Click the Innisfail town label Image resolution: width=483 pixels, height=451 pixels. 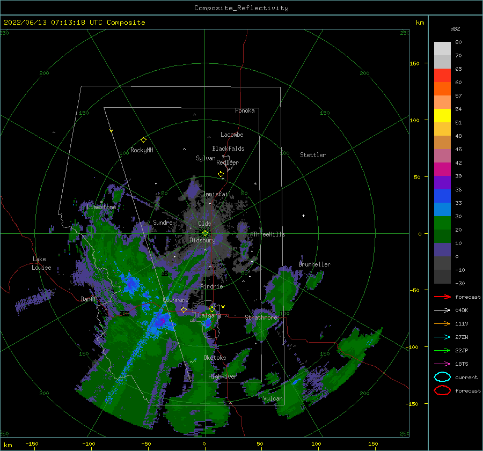[217, 194]
